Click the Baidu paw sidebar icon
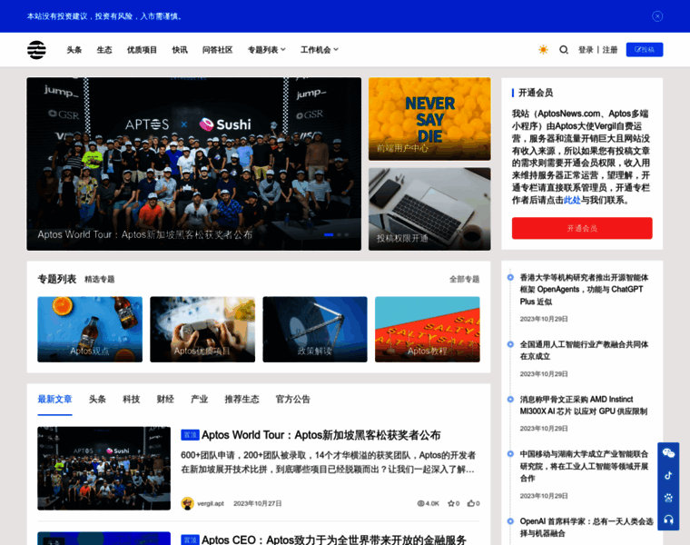The height and width of the screenshot is (545, 690). (x=668, y=497)
